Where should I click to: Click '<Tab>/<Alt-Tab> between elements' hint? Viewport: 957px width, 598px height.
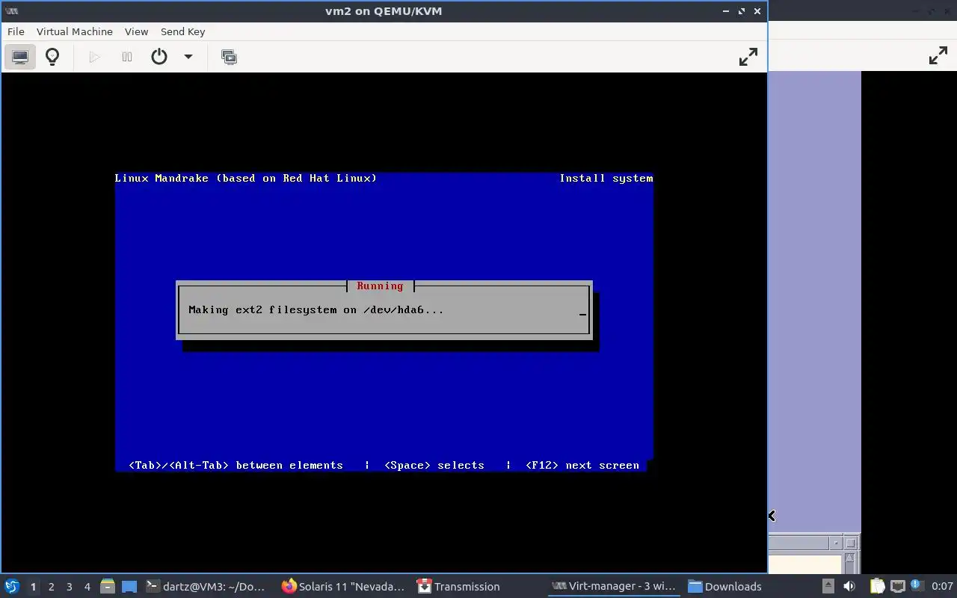[236, 465]
